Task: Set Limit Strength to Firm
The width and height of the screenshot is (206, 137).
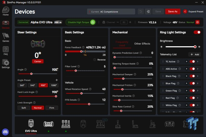Action: [x=51, y=108]
